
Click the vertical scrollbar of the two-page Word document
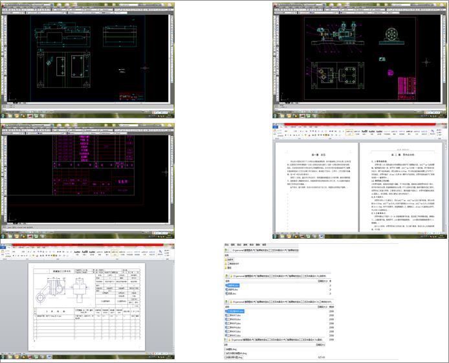pyautogui.click(x=445, y=186)
